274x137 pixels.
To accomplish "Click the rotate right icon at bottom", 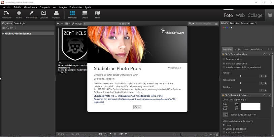I will [x=63, y=134].
